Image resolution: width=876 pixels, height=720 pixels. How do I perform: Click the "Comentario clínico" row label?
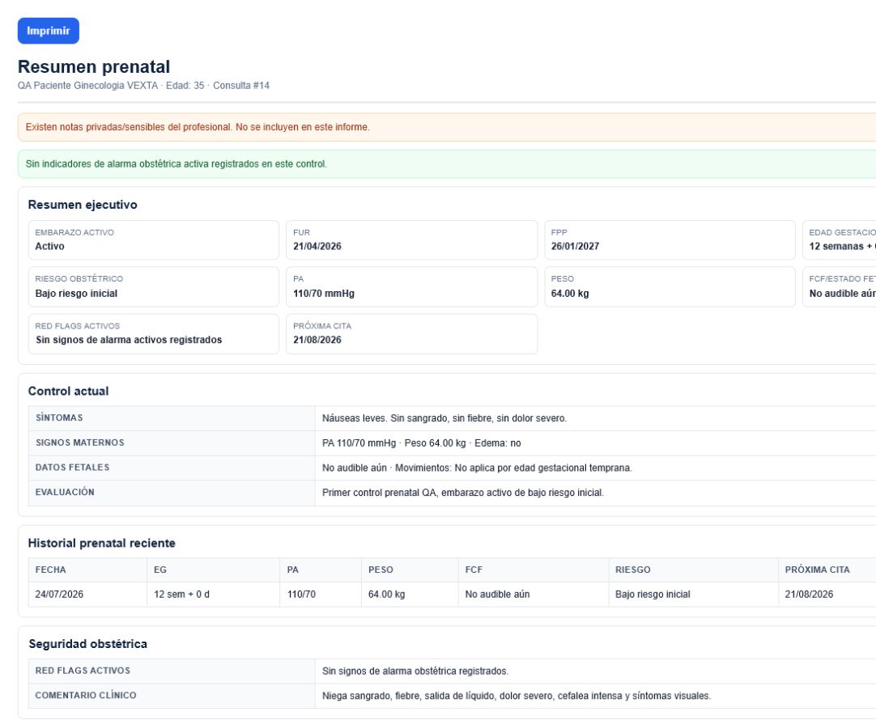86,696
